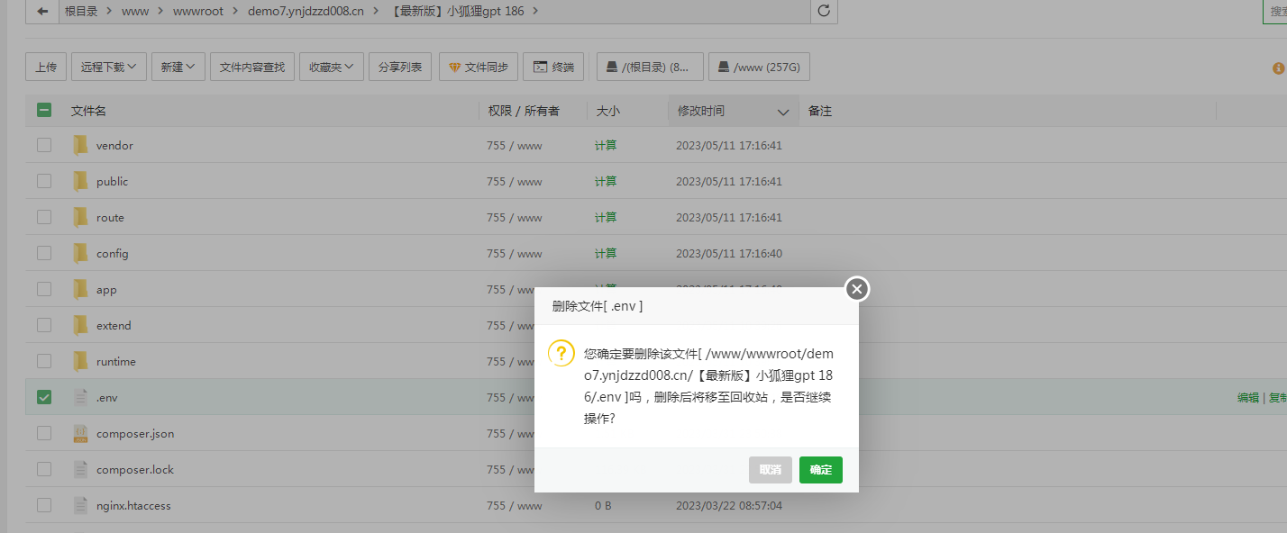Click 计算 to compute the public folder size

[605, 181]
